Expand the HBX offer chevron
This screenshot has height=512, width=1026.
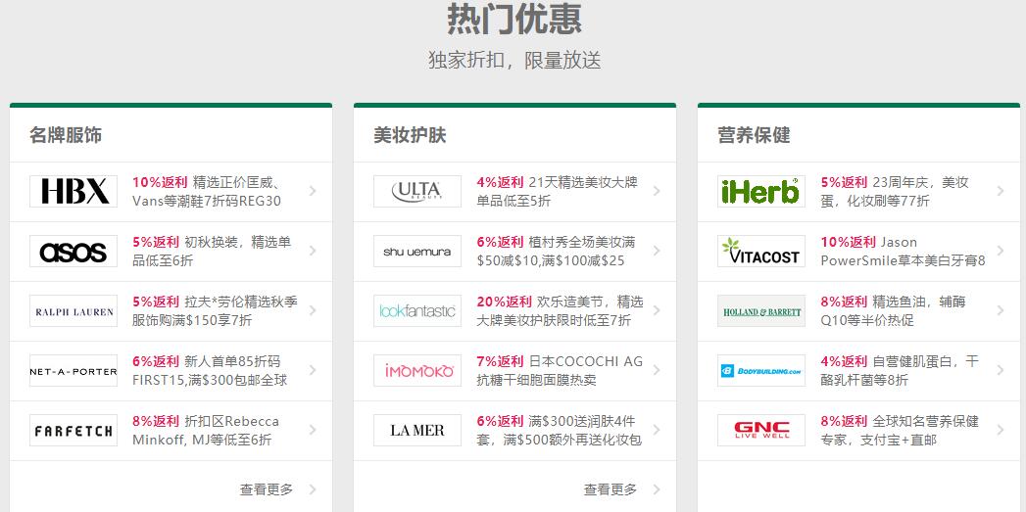tap(313, 191)
